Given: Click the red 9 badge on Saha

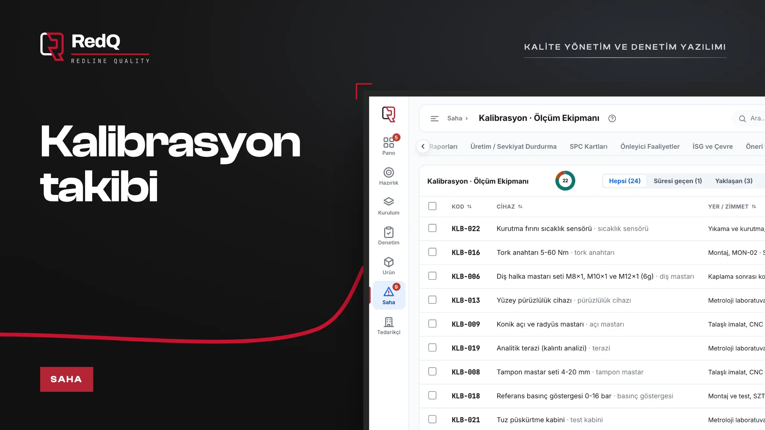Looking at the screenshot, I should coord(396,287).
